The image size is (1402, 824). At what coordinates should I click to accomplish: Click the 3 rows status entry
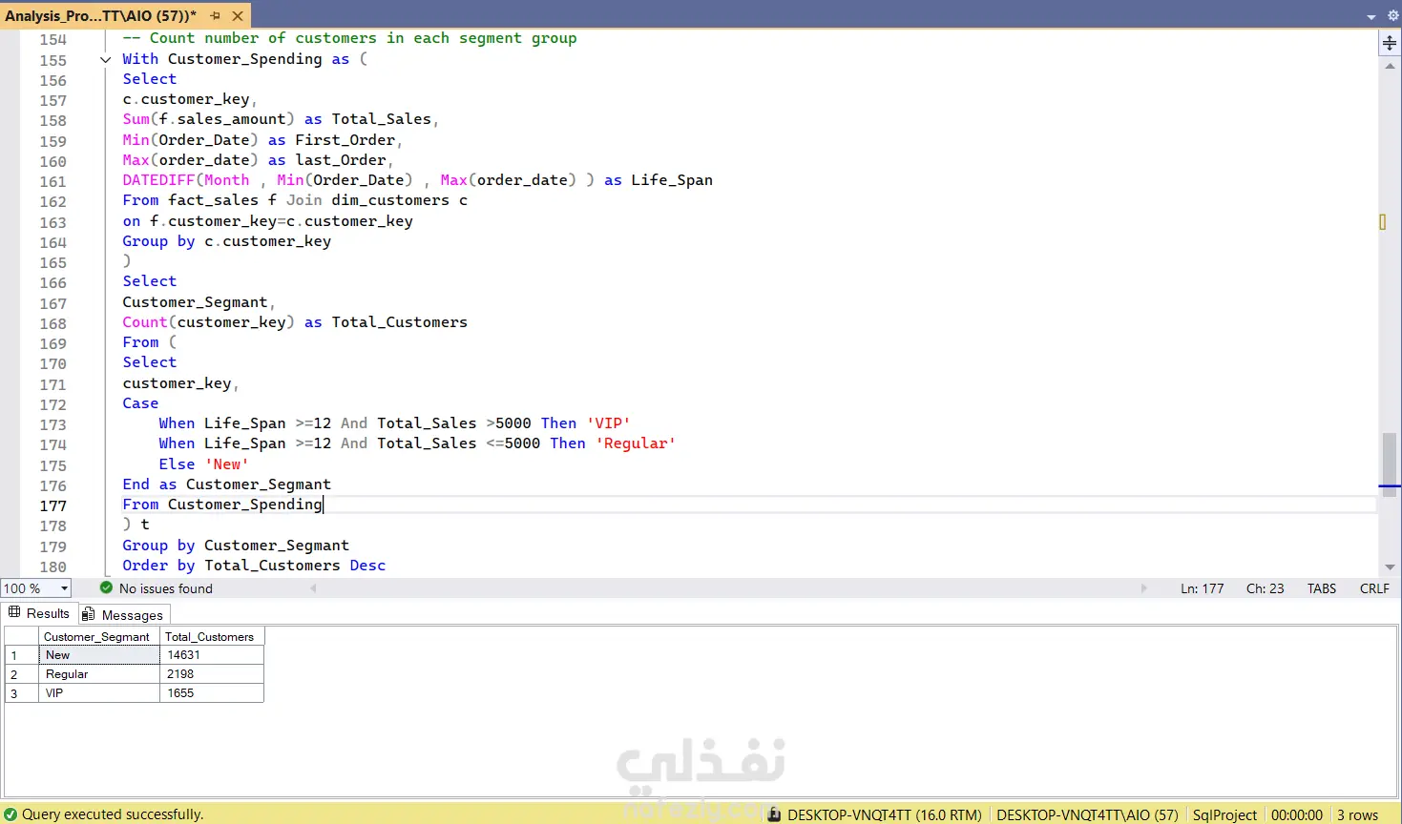pyautogui.click(x=1357, y=815)
